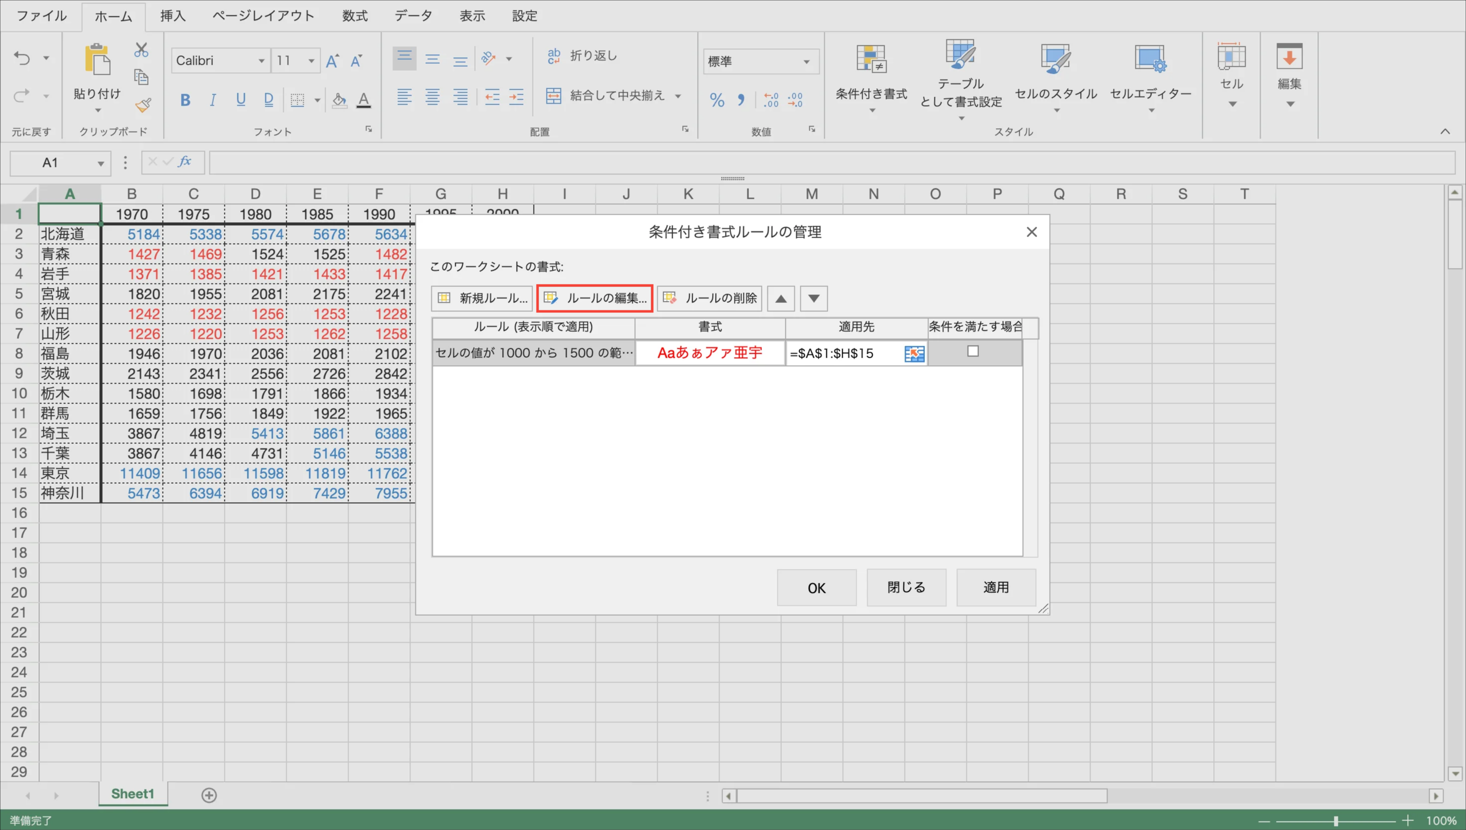1466x830 pixels.
Task: Expand the 標準 number format dropdown
Action: point(806,62)
